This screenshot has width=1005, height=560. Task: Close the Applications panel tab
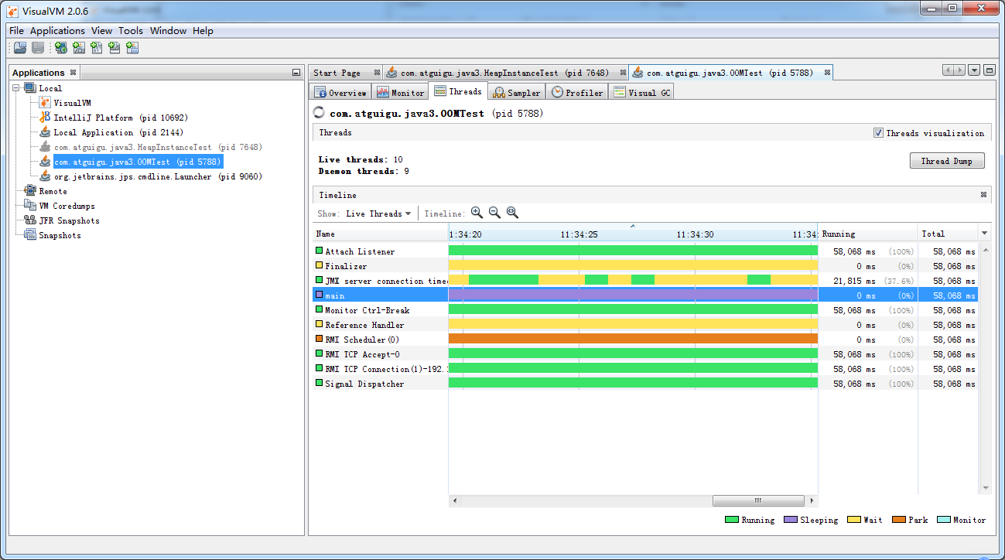coord(73,73)
